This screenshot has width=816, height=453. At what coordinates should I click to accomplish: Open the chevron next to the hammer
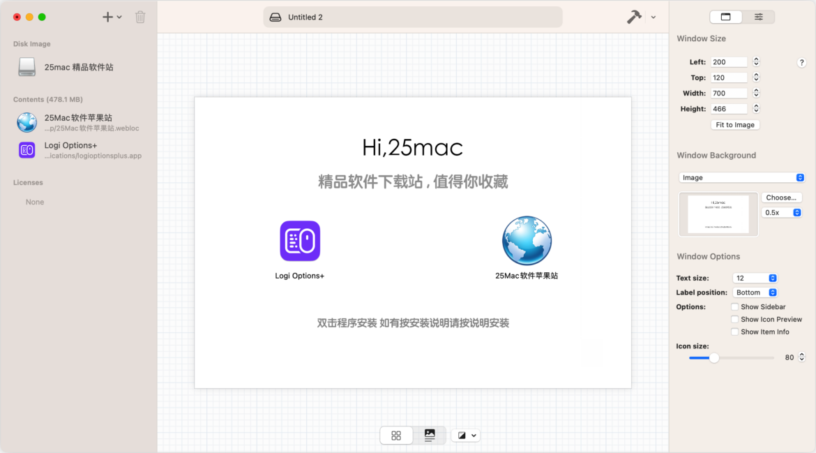(653, 17)
